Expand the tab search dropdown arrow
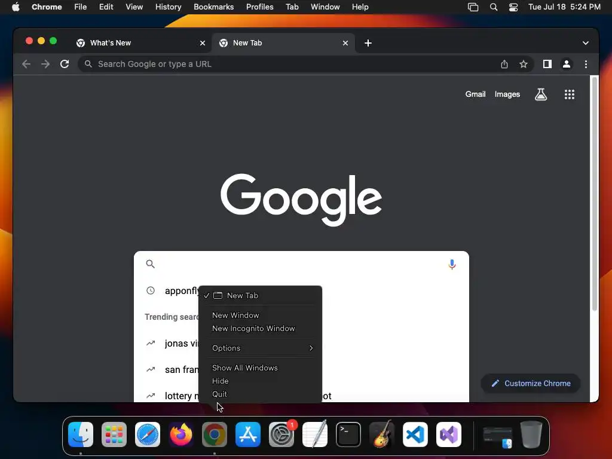 coord(586,43)
